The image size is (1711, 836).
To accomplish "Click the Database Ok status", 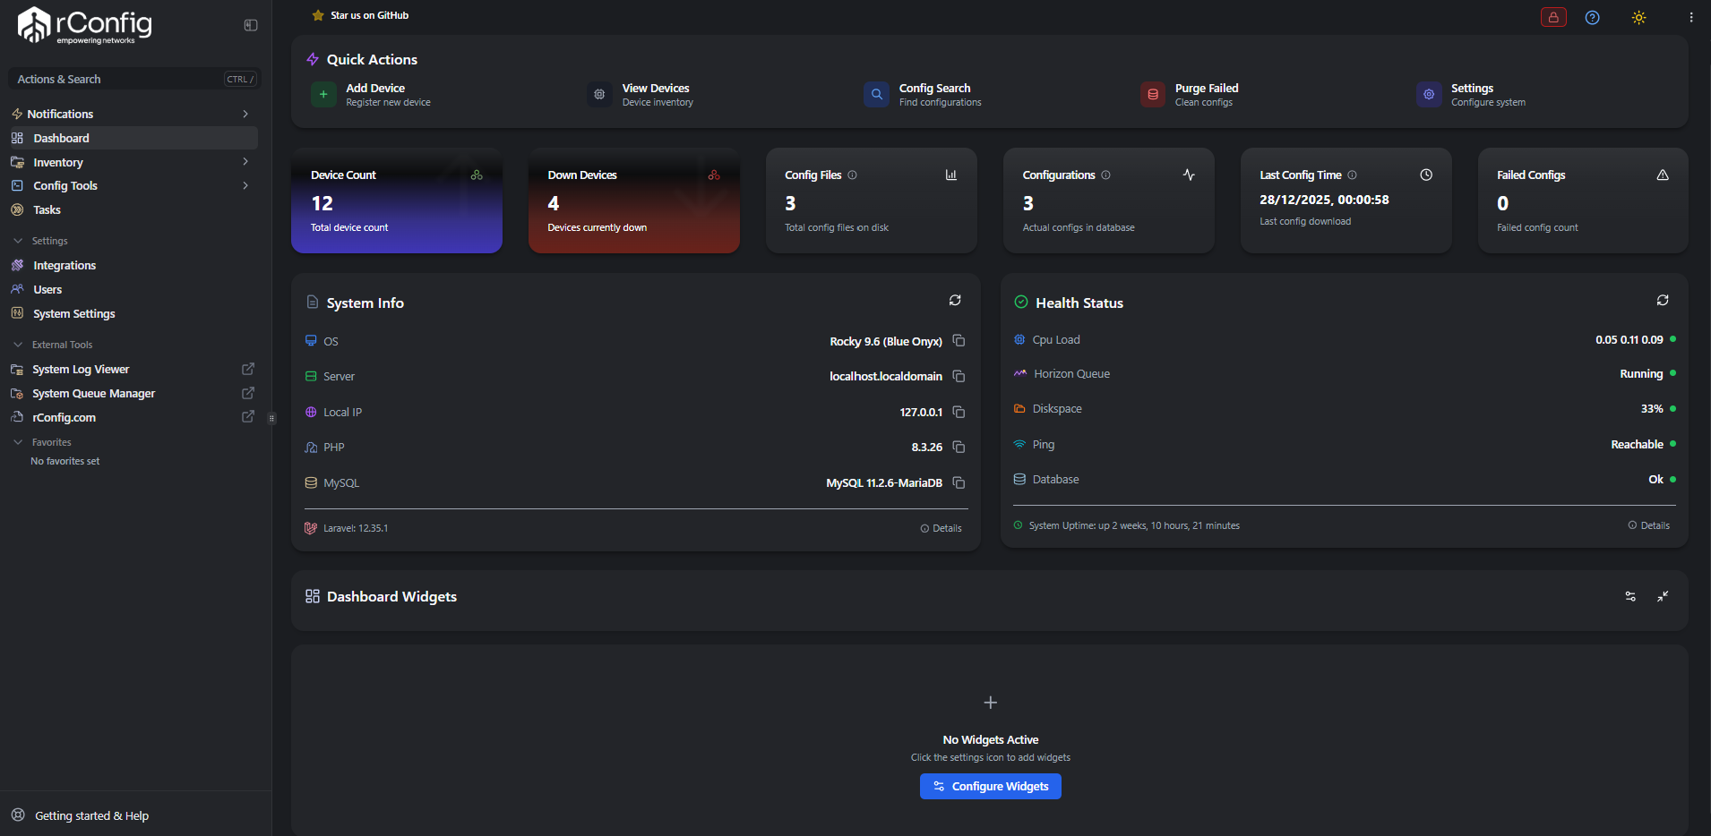I will (x=1655, y=480).
